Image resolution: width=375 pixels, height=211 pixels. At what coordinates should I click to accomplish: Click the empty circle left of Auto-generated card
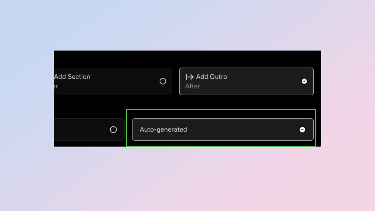pos(113,130)
